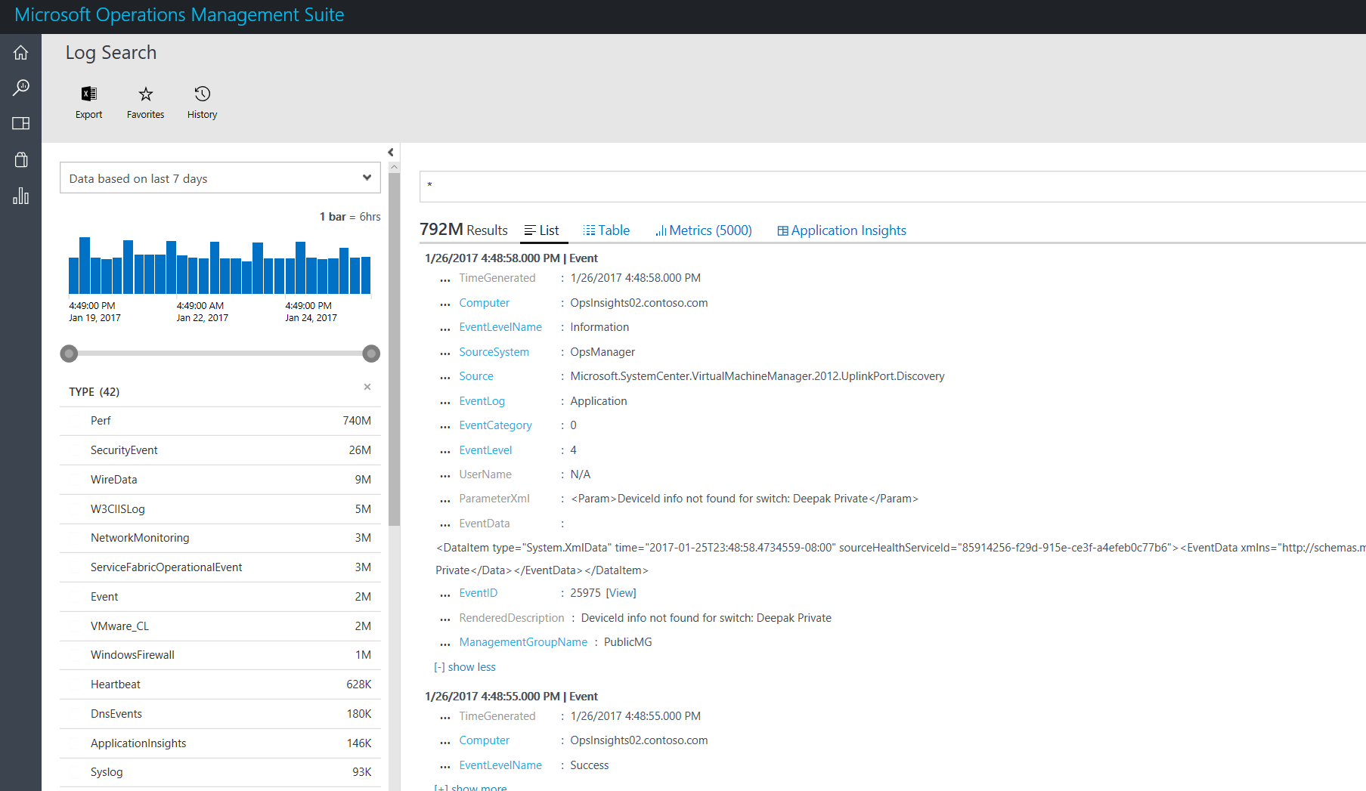
Task: Open ellipsis menu beside UserName
Action: 445,476
